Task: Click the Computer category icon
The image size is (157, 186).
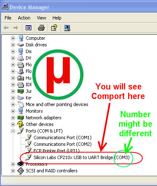Action: coord(21,38)
